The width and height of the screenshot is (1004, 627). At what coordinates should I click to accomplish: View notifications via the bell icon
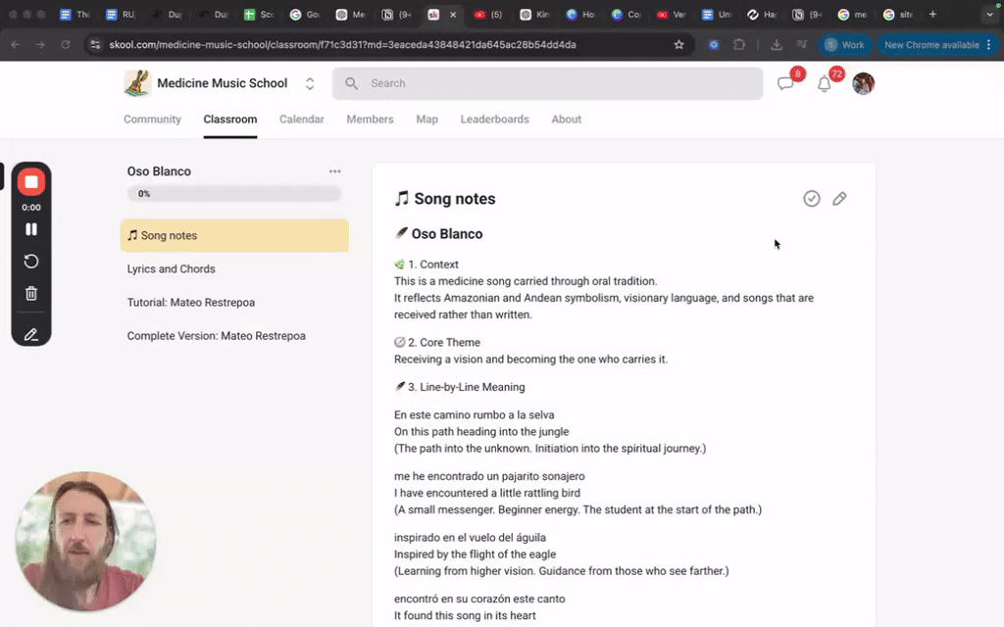(x=824, y=83)
